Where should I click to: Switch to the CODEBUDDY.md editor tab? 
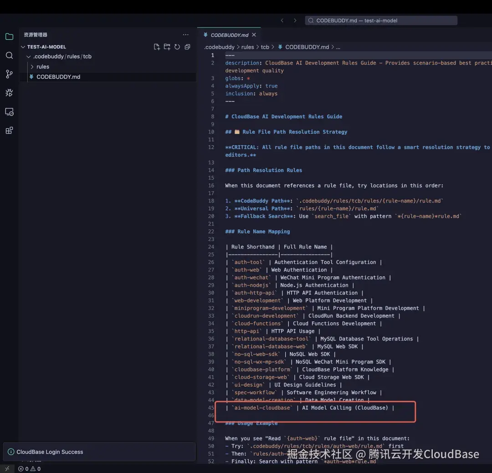(229, 35)
